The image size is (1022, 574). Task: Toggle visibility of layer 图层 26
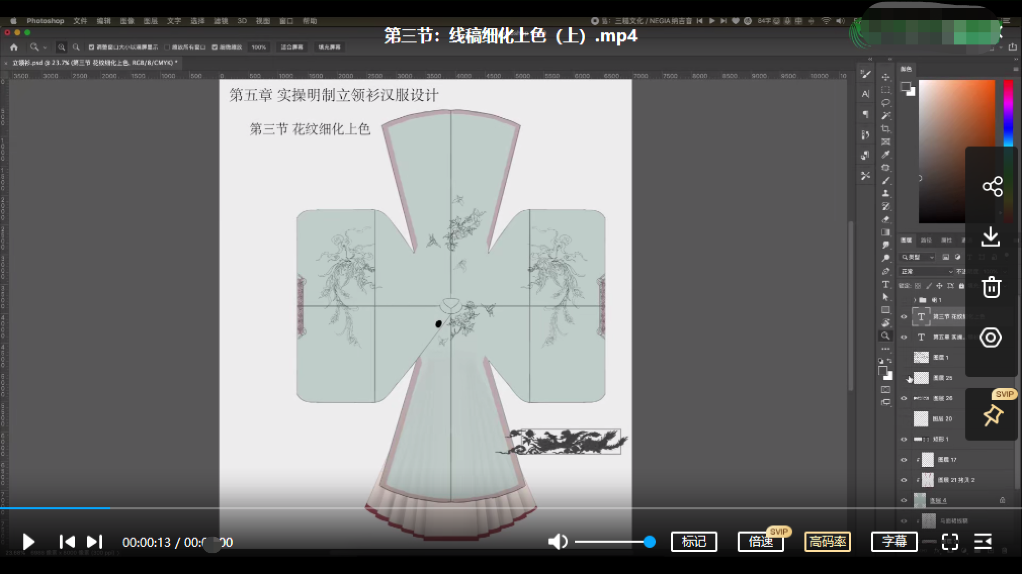point(904,398)
